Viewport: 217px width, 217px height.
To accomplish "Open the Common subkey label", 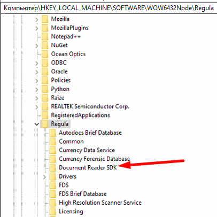I will (x=71, y=141).
